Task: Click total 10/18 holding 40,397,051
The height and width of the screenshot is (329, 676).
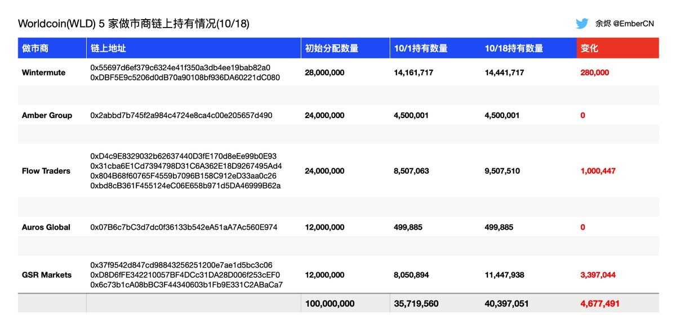Action: 508,303
